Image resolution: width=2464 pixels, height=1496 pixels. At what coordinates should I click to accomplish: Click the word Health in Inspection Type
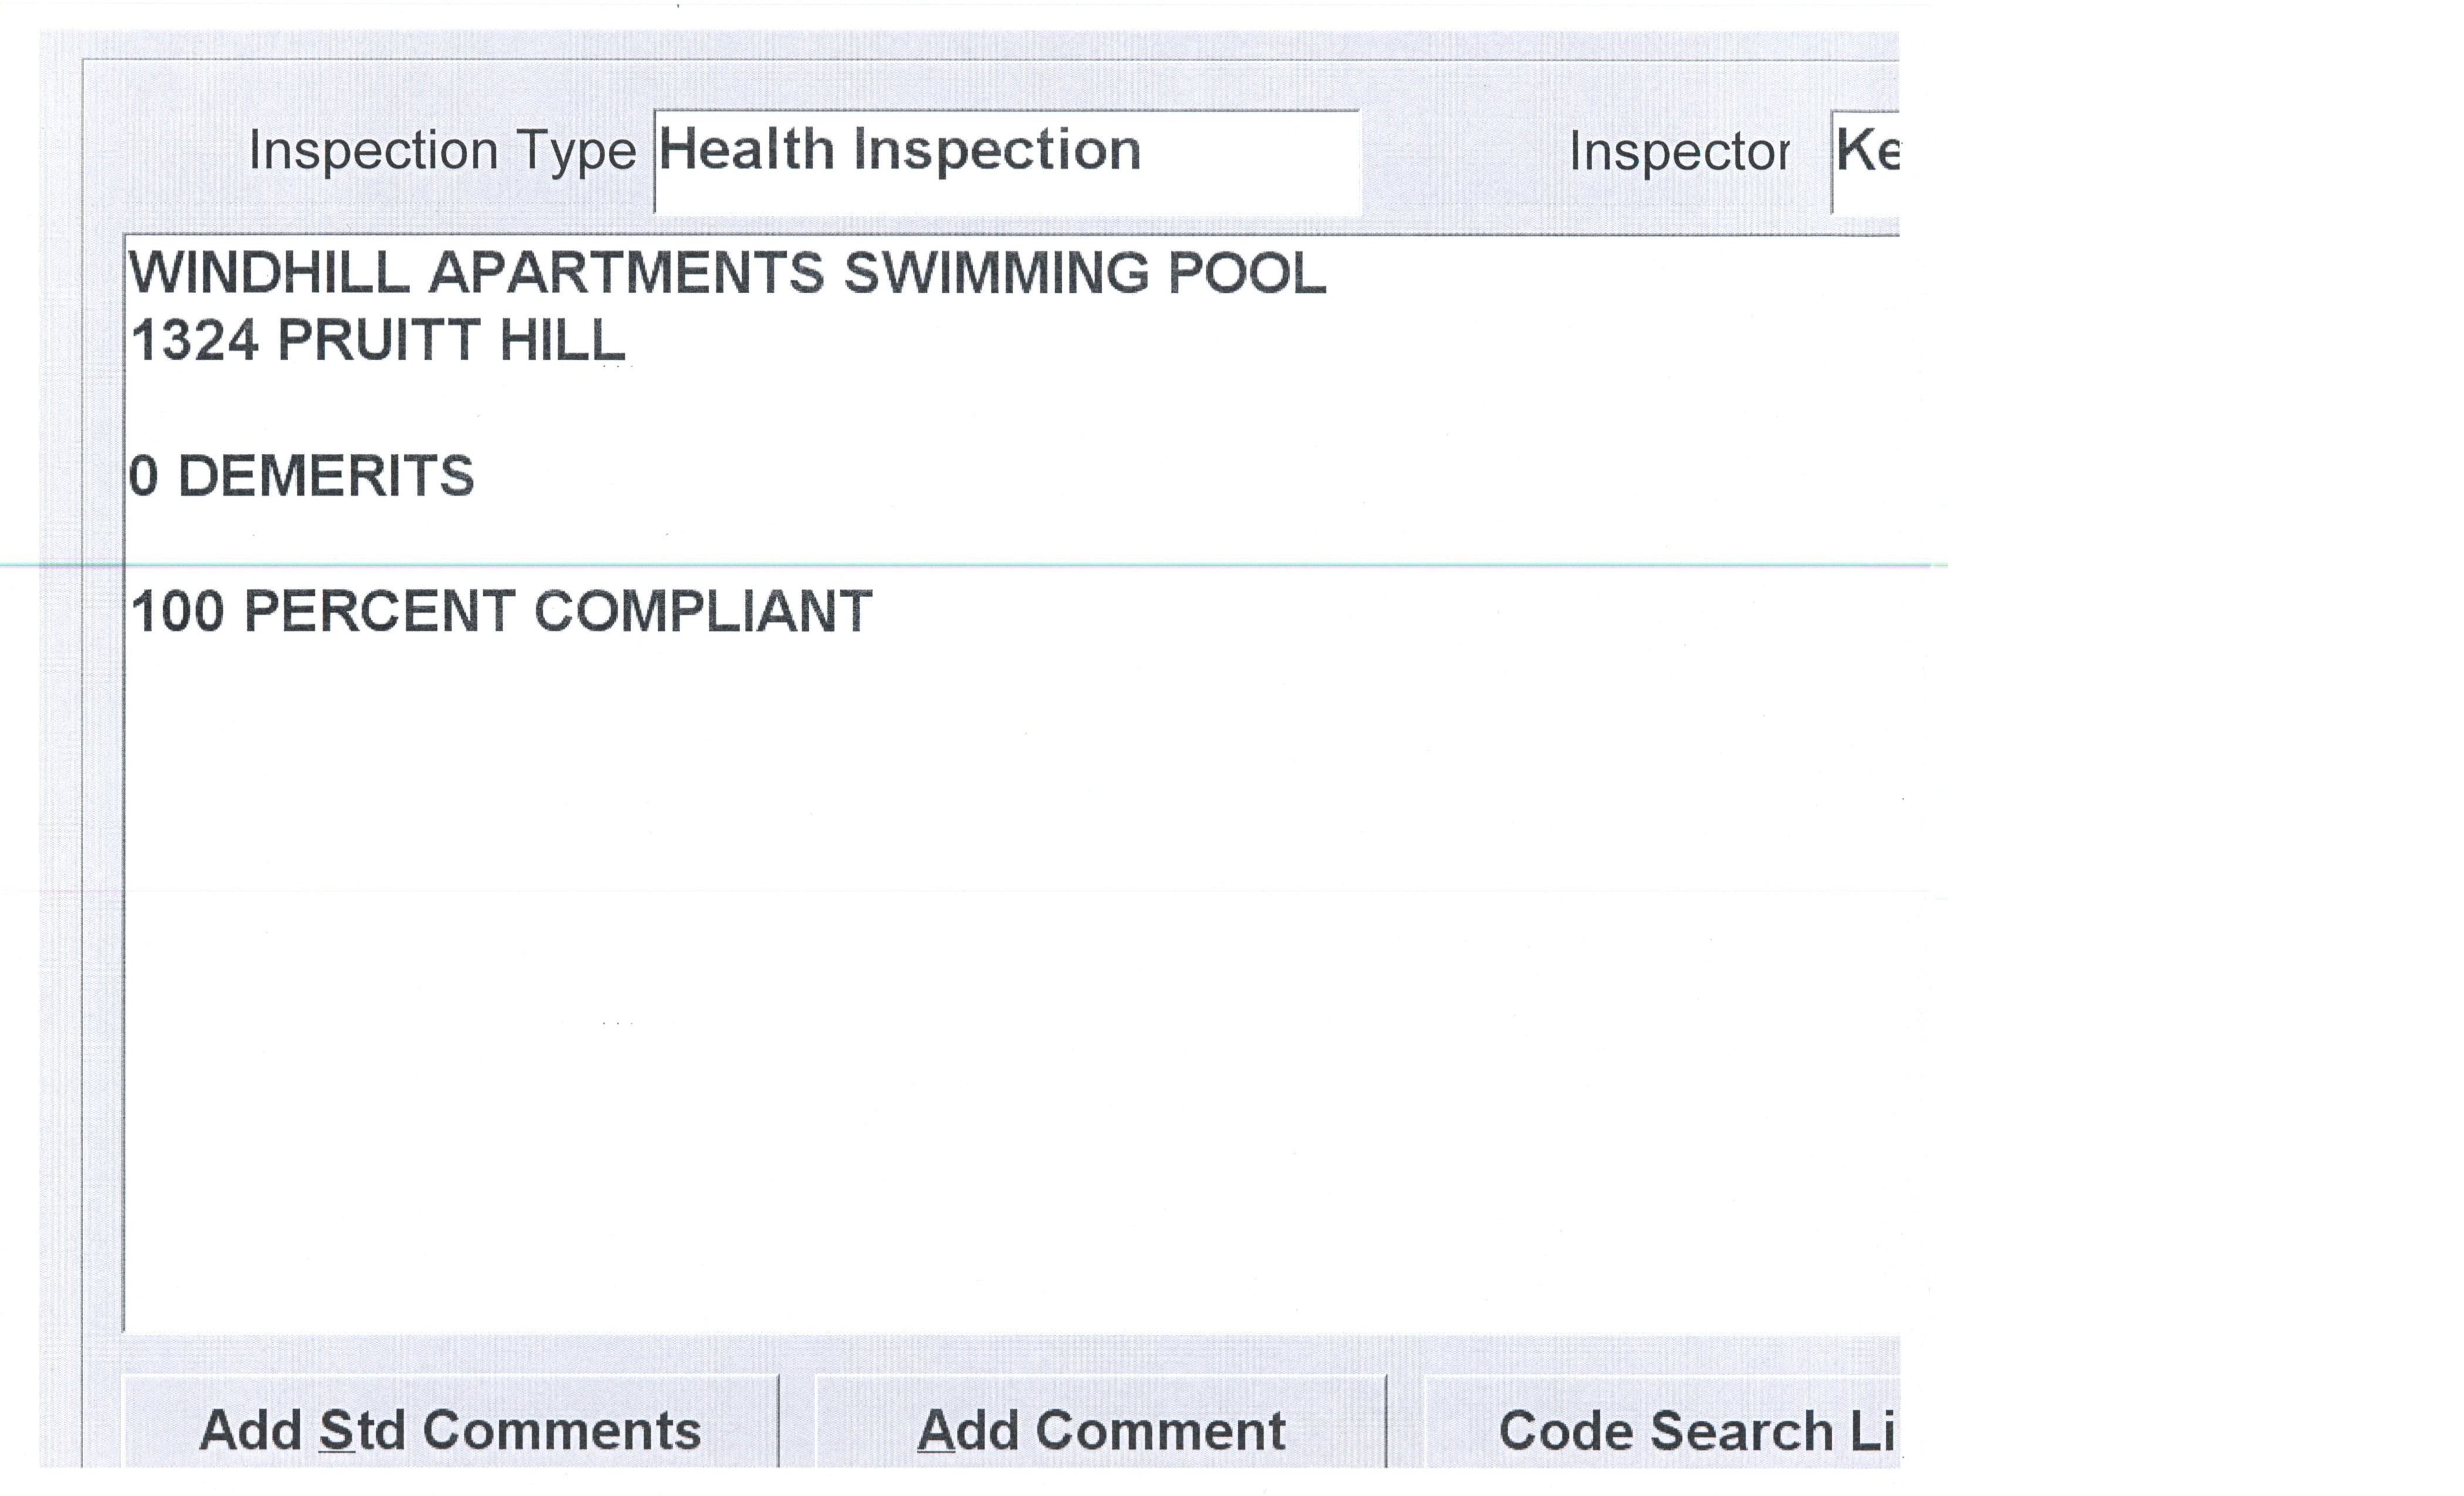746,150
